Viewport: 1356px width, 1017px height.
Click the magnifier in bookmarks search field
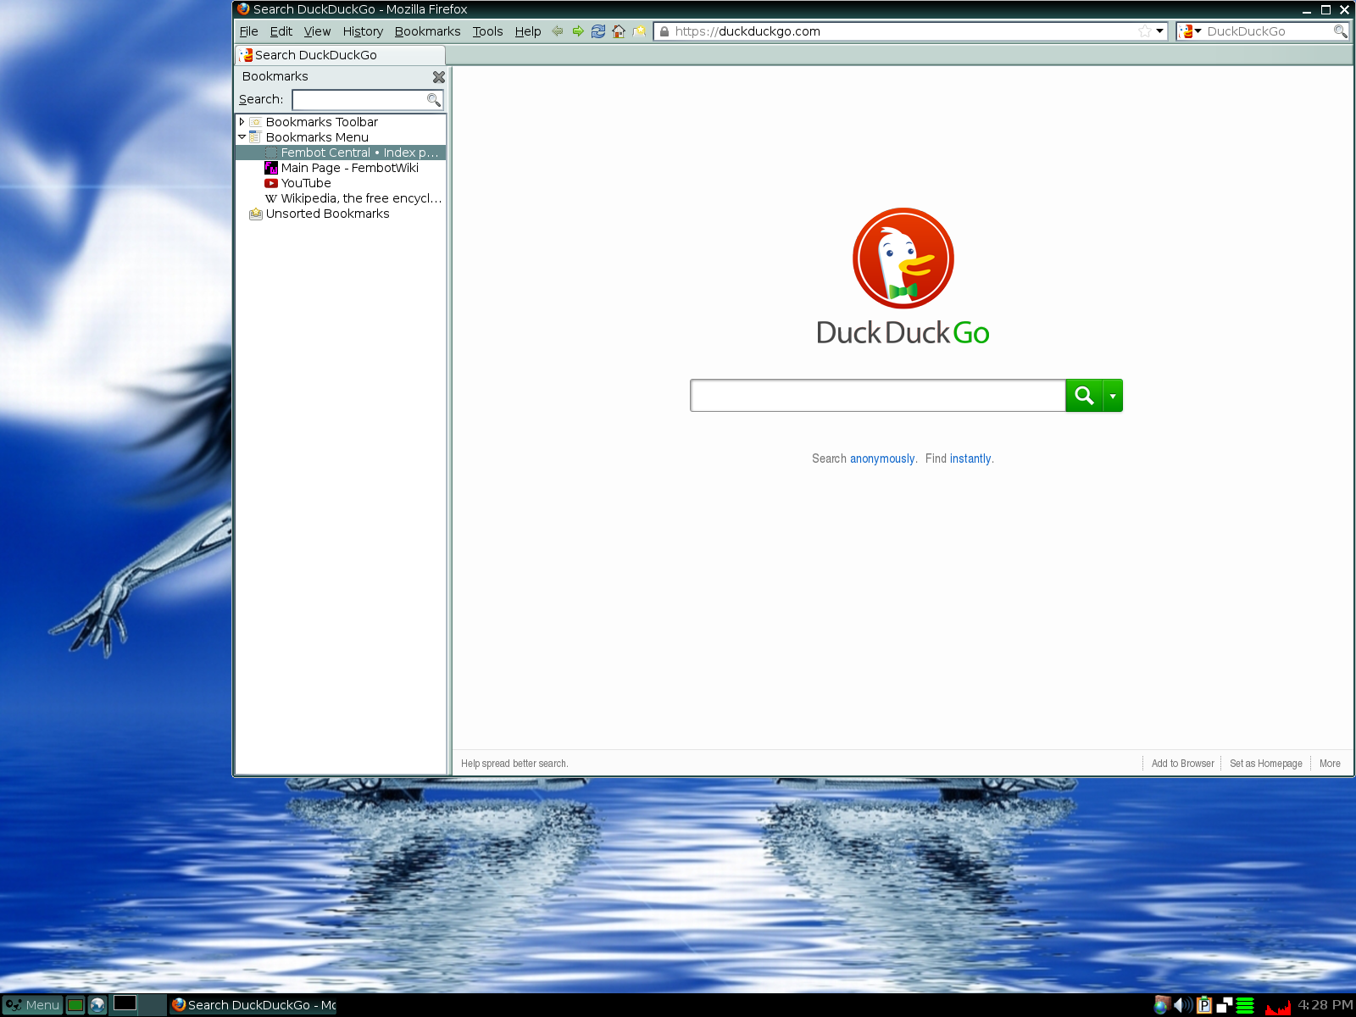click(x=433, y=100)
